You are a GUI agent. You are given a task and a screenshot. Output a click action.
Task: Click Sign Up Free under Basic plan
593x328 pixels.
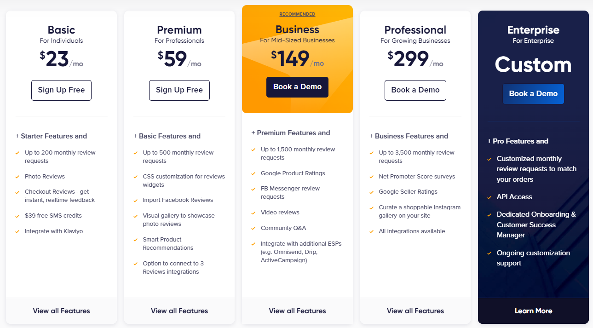[61, 90]
